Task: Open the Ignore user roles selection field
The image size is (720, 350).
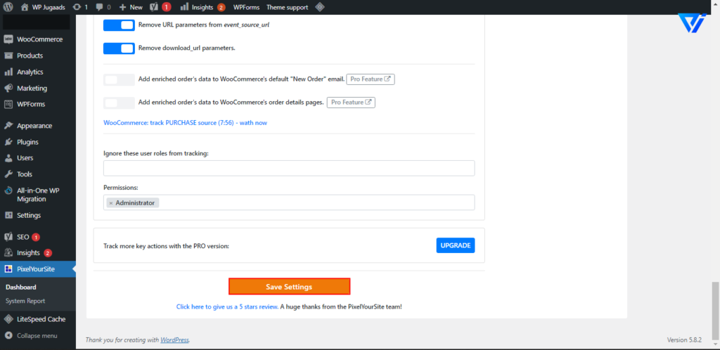Action: click(289, 169)
